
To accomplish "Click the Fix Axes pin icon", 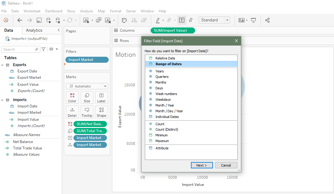I will (191, 20).
